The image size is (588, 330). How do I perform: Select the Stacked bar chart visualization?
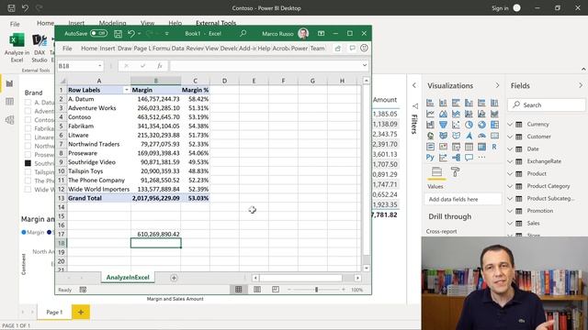tap(430, 103)
